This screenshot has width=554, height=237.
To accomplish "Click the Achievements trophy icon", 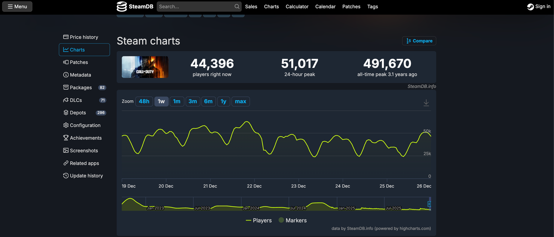I will click(66, 138).
